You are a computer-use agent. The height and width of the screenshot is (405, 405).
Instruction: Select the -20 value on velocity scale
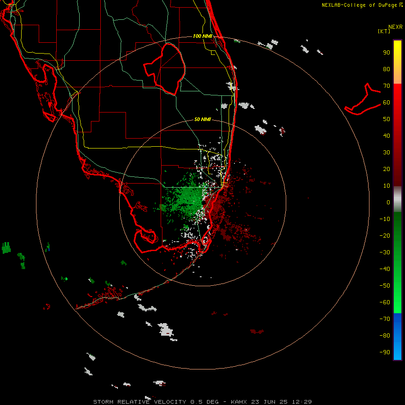[x=385, y=236]
